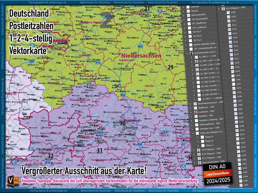258x193 pixels.
Task: Collapse the Flüsse_line Kategorie A-C group
Action: coord(193,133)
